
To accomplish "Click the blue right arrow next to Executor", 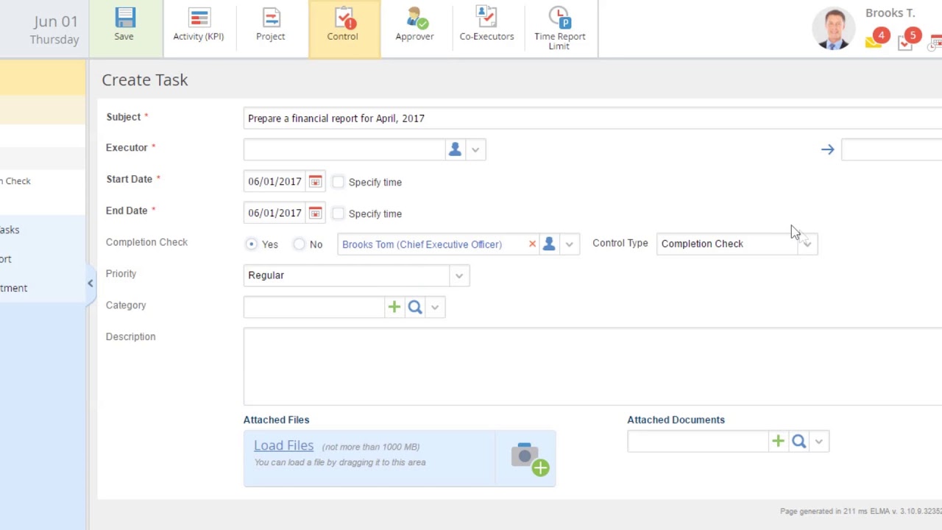I will [827, 149].
